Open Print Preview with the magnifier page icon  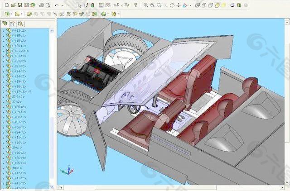pyautogui.click(x=48, y=5)
